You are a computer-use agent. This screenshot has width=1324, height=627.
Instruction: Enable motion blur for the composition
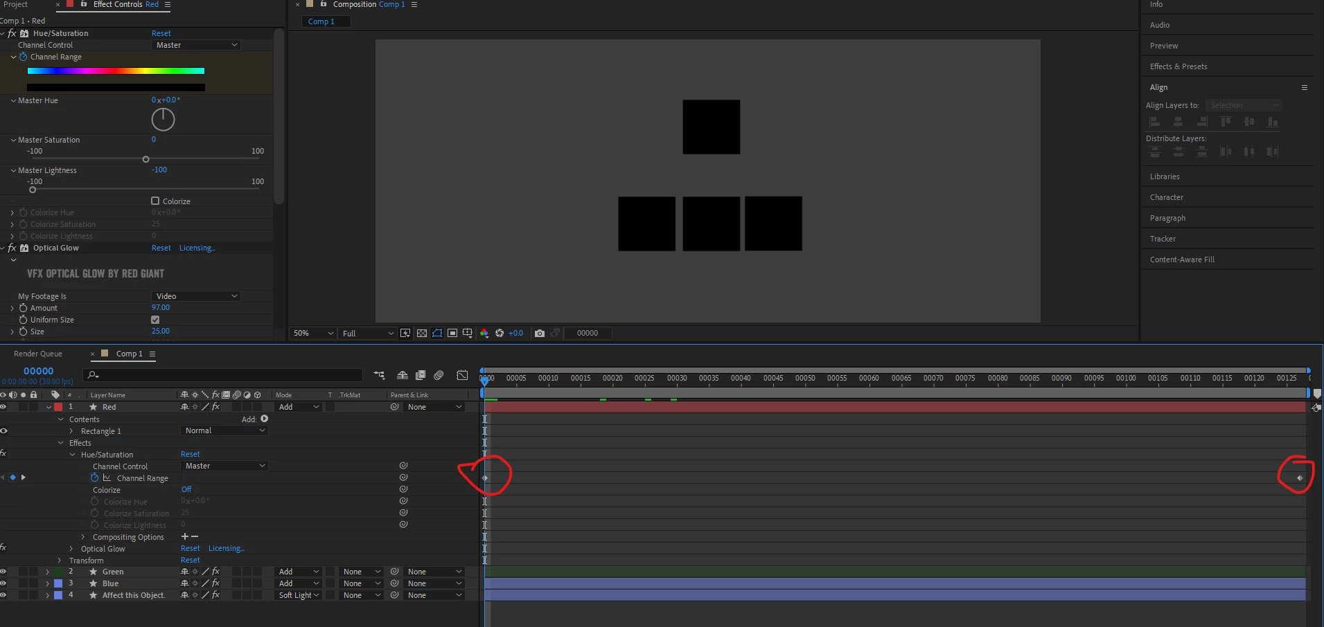point(439,375)
